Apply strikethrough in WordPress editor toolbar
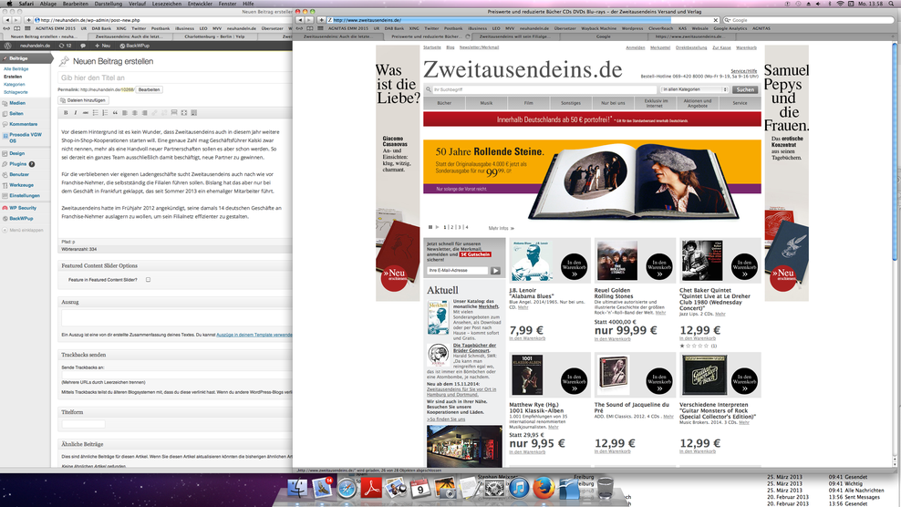 click(x=85, y=113)
